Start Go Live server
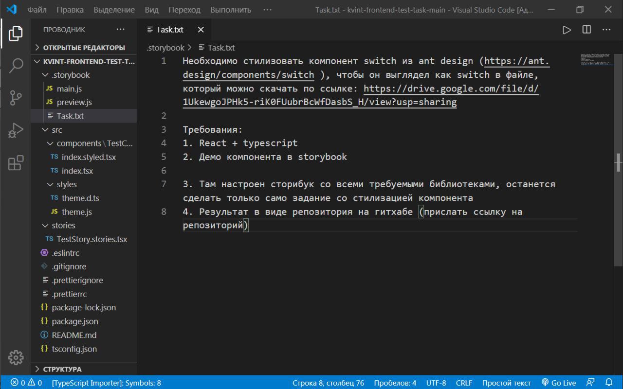Image resolution: width=623 pixels, height=389 pixels. point(558,383)
